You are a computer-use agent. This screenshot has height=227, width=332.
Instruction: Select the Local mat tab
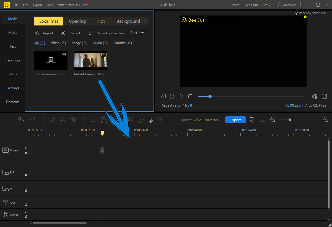coord(49,21)
